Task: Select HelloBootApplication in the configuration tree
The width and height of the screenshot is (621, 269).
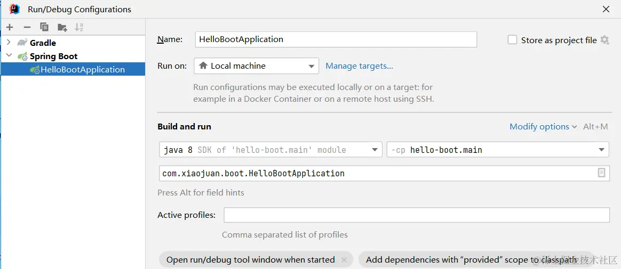Action: coord(82,69)
